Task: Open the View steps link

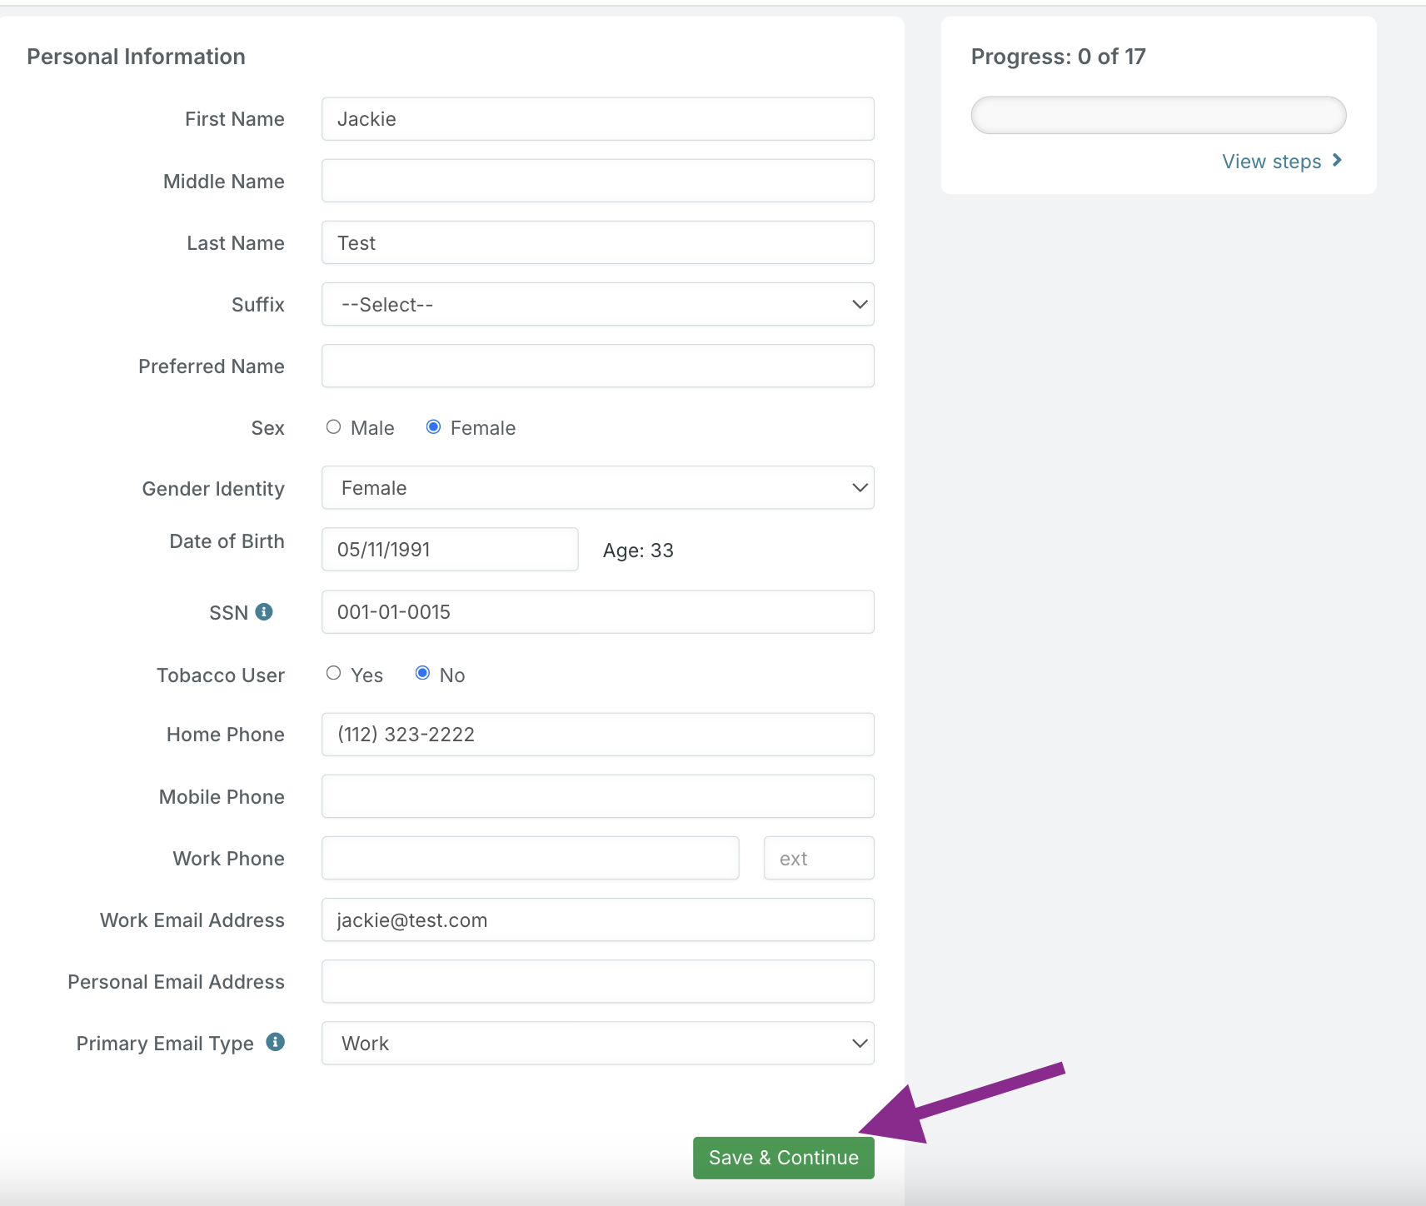Action: 1271,162
